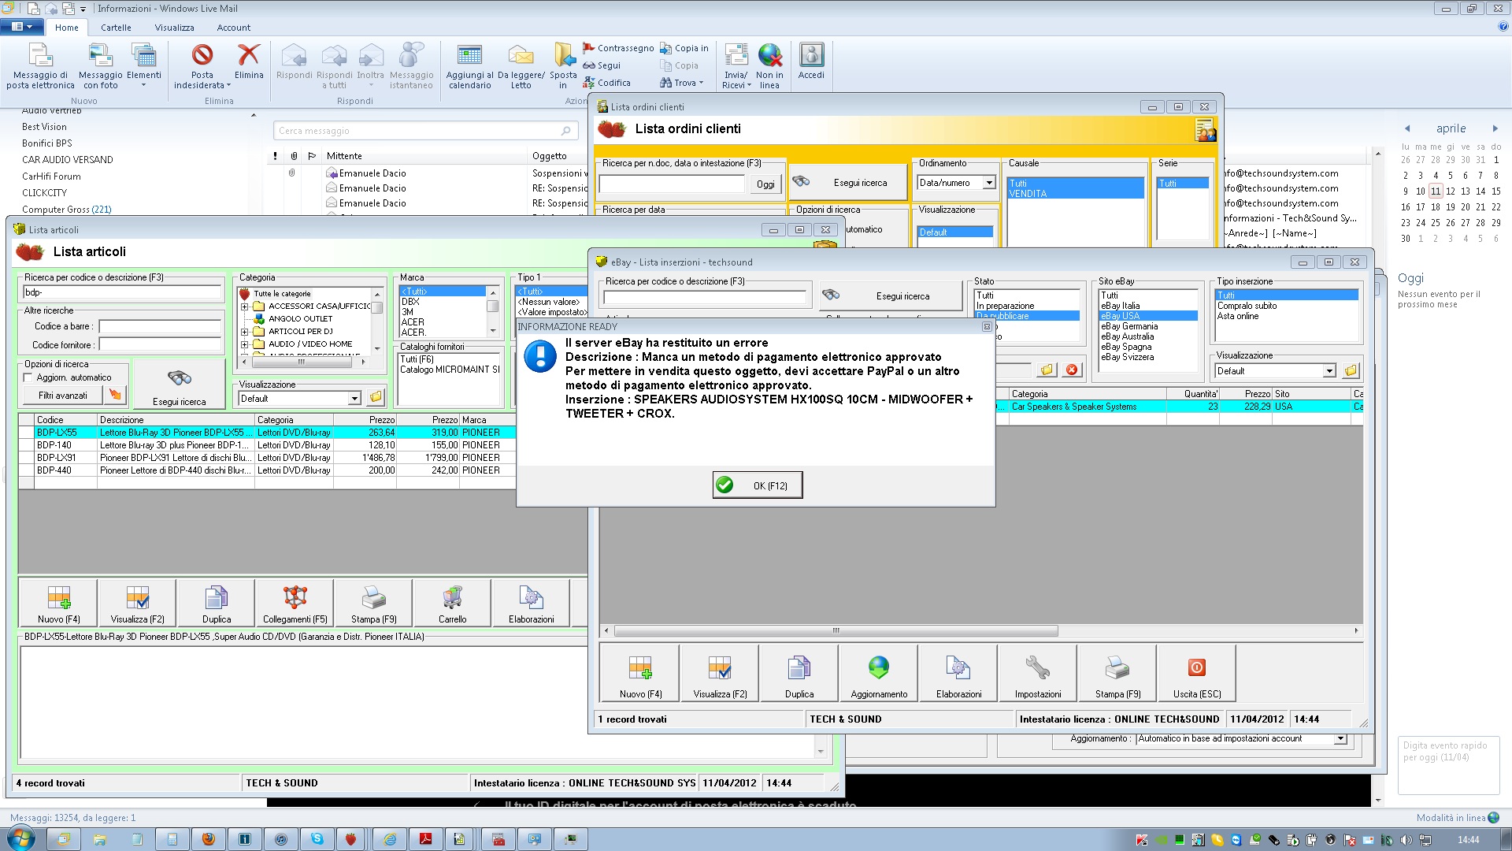Screen dimensions: 1512x851
Task: Click the eBay listing horizontal scrollbar
Action: click(836, 631)
